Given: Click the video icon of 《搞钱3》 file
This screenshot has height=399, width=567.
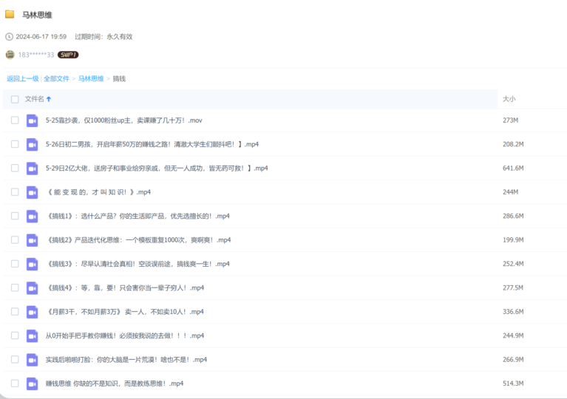Looking at the screenshot, I should point(33,264).
